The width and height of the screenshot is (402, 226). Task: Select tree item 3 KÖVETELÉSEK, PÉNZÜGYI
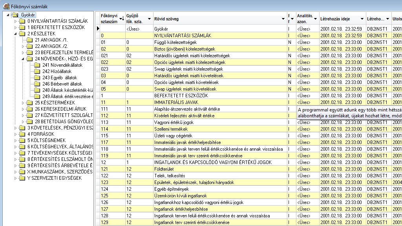point(60,128)
